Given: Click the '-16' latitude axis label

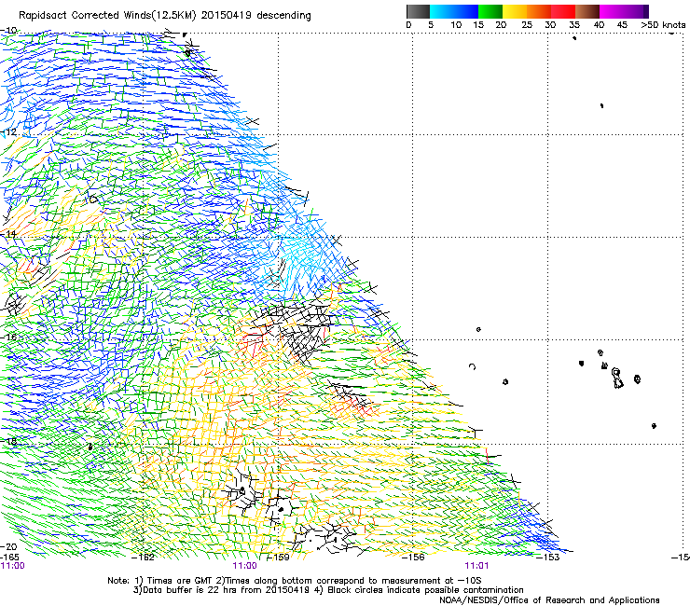Looking at the screenshot, I should 7,337.
